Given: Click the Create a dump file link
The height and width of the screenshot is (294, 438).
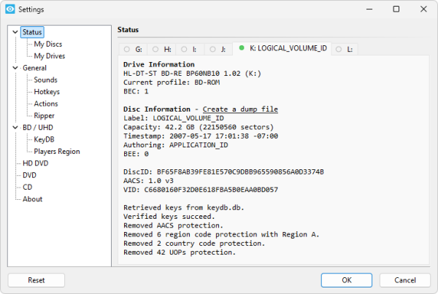Looking at the screenshot, I should click(x=239, y=109).
